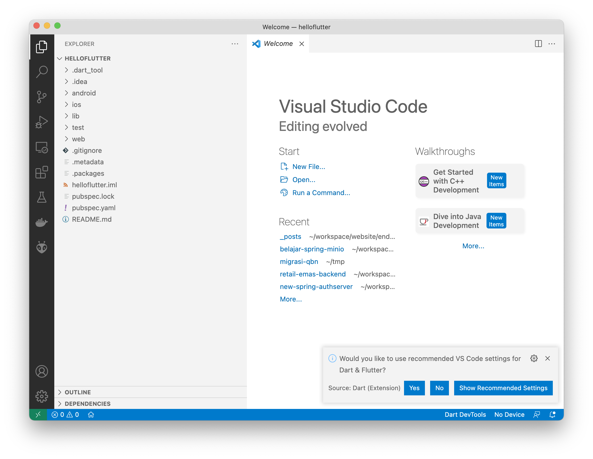Open recent retail-emas-backend project

pos(312,274)
